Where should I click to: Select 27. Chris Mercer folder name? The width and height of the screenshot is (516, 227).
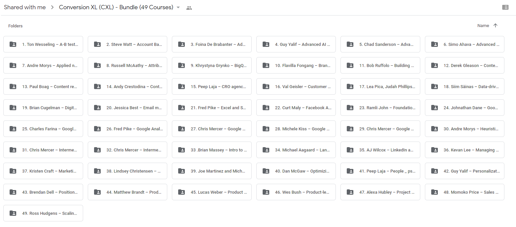click(x=219, y=129)
